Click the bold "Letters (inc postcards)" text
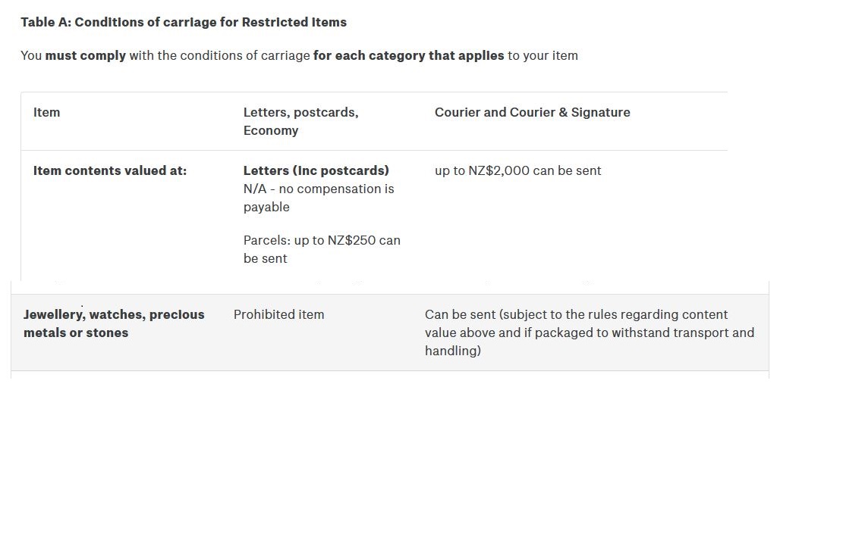The height and width of the screenshot is (537, 843). [x=316, y=170]
